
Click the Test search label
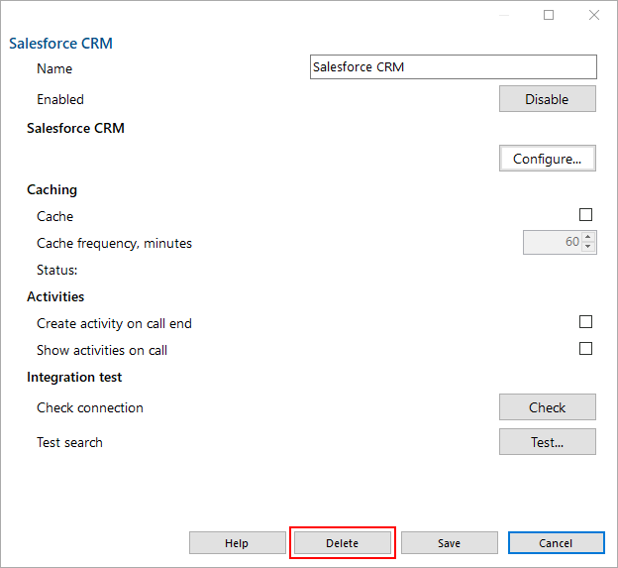[x=69, y=442]
